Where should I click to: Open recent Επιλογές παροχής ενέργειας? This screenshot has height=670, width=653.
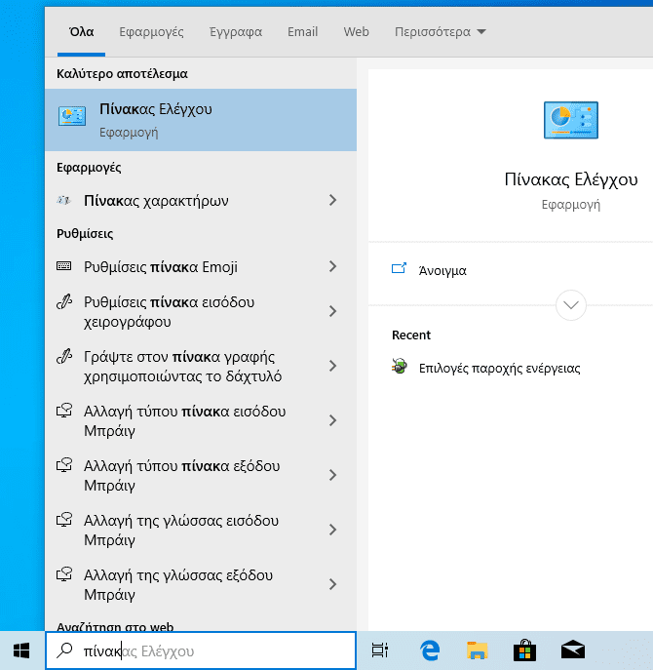(499, 369)
